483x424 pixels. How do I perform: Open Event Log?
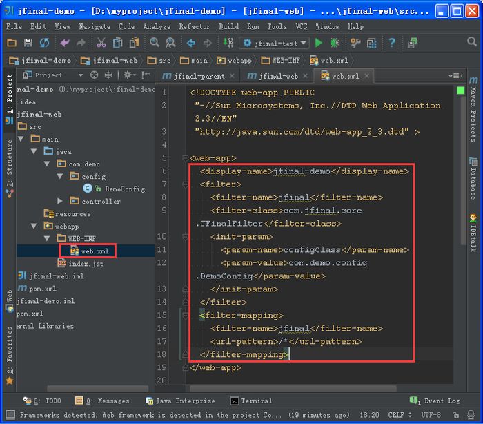click(435, 401)
